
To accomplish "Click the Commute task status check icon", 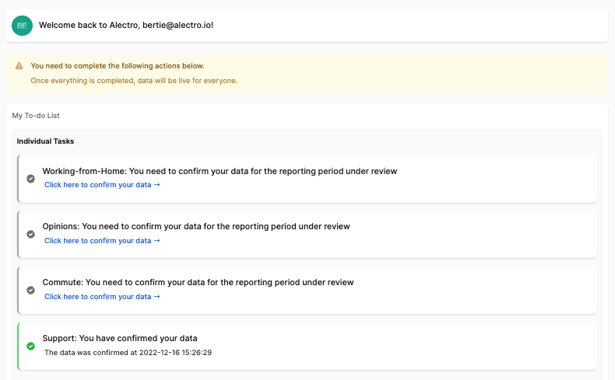I will tap(31, 290).
